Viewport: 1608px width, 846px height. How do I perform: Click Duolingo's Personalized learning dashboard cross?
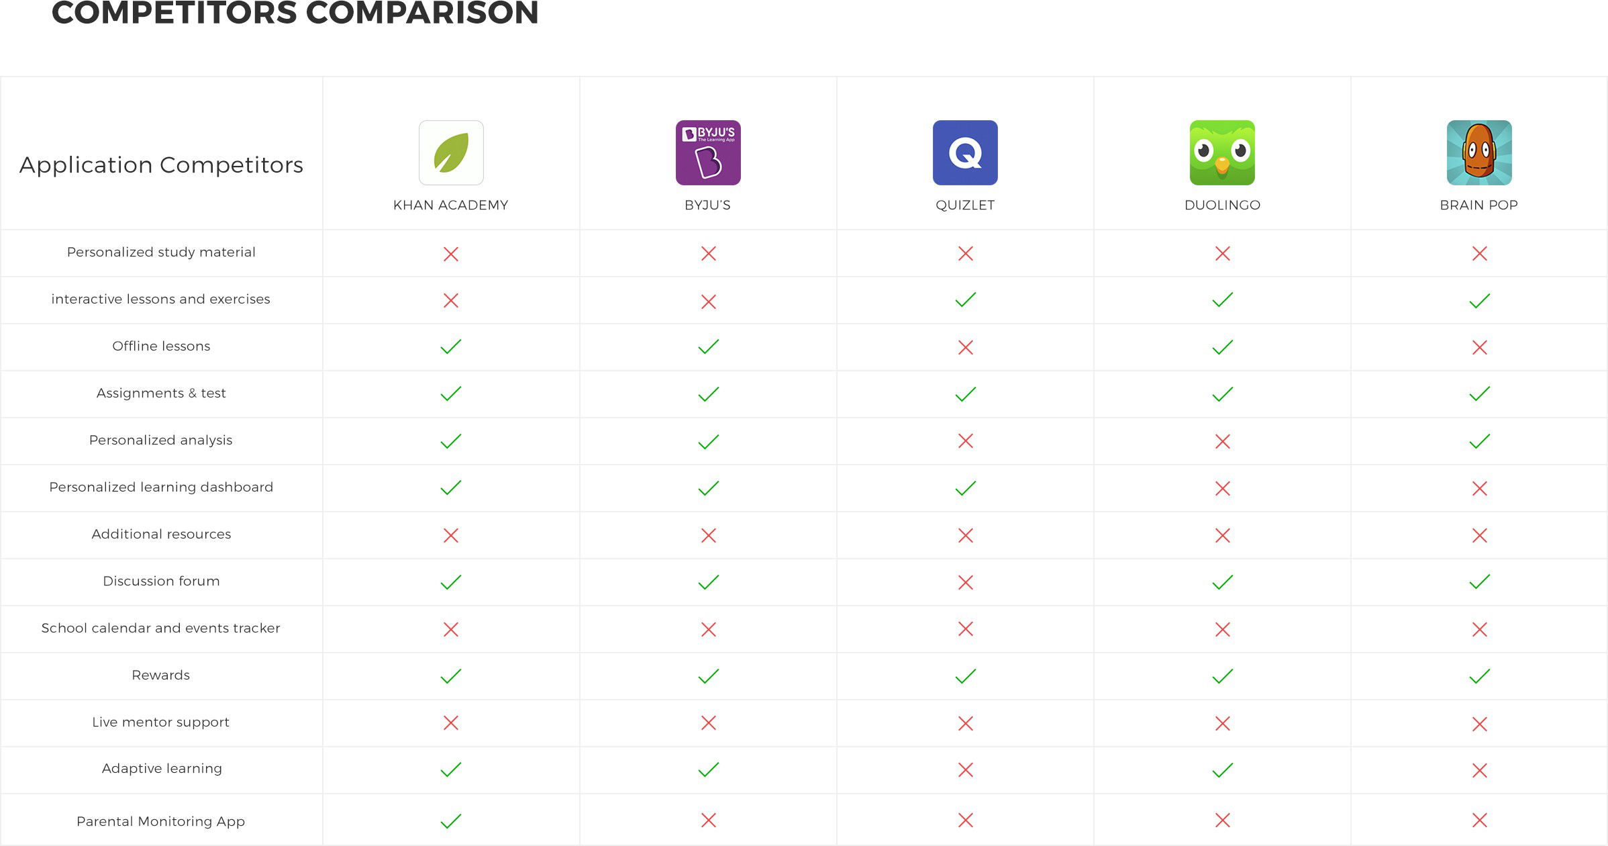1222,488
